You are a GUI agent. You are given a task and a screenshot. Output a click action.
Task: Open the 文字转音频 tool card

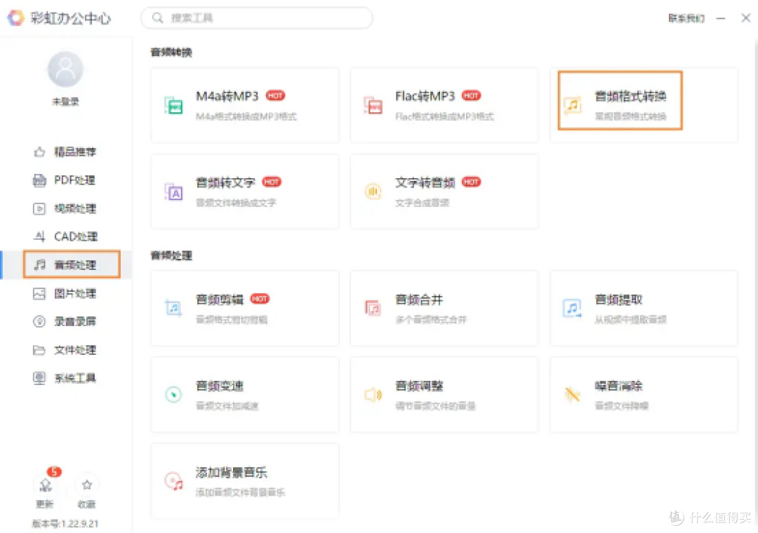pyautogui.click(x=444, y=191)
